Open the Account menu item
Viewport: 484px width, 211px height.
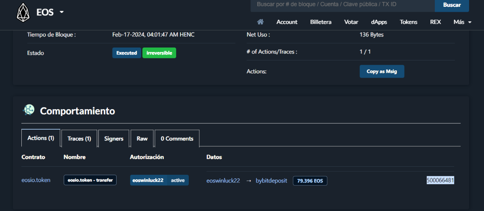pyautogui.click(x=287, y=22)
